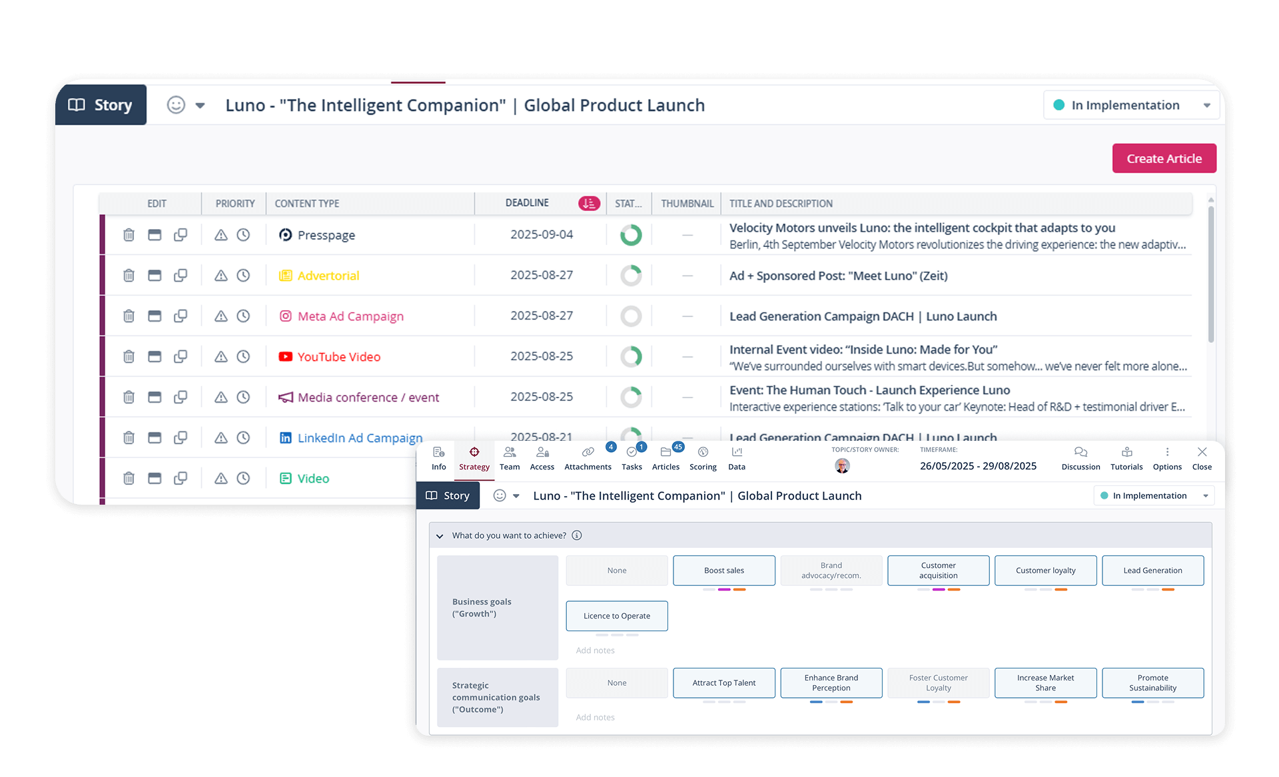Click Add notes field under Business goals
Image resolution: width=1279 pixels, height=777 pixels.
coord(596,650)
